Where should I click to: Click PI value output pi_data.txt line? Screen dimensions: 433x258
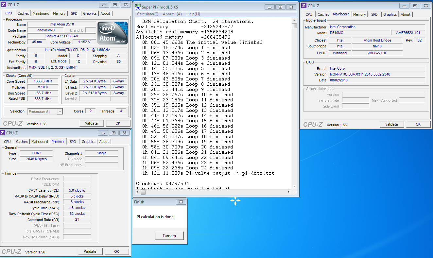(208, 173)
